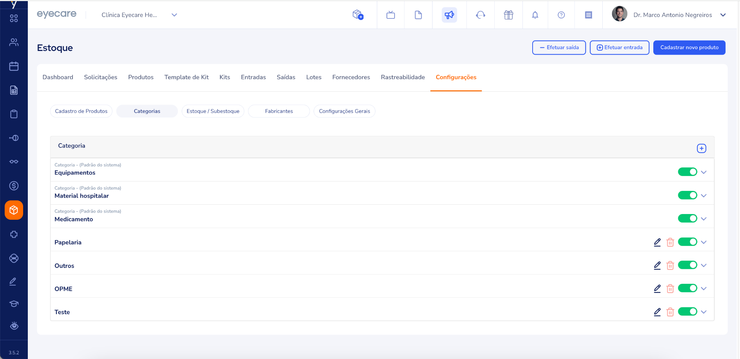Image resolution: width=740 pixels, height=359 pixels.
Task: Click Cadastrar novo produto button
Action: (x=689, y=48)
